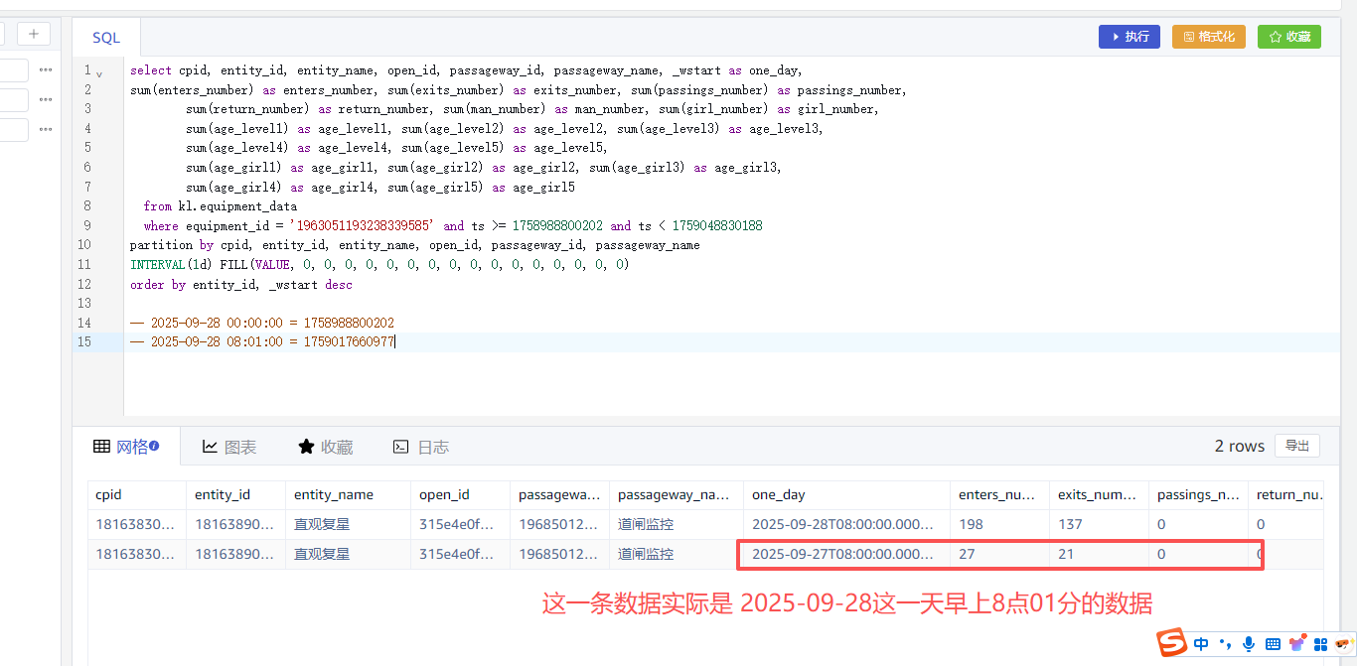The height and width of the screenshot is (666, 1357).
Task: Open the second three-dot more menu in the sidebar
Action: tap(46, 100)
